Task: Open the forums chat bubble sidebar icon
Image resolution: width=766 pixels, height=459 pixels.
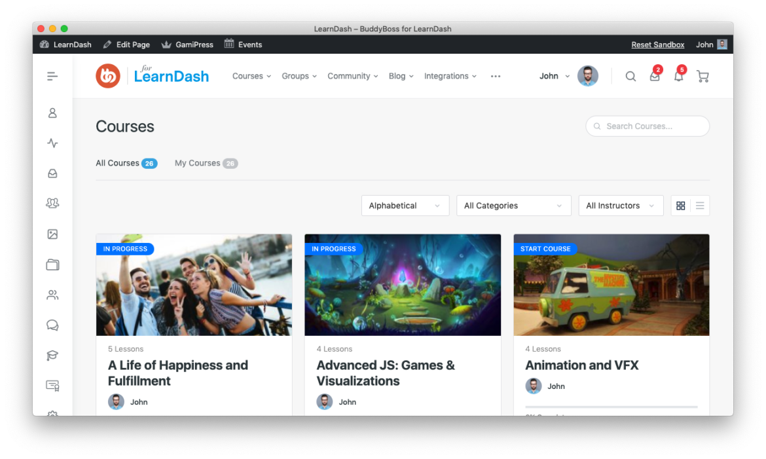Action: pos(52,325)
